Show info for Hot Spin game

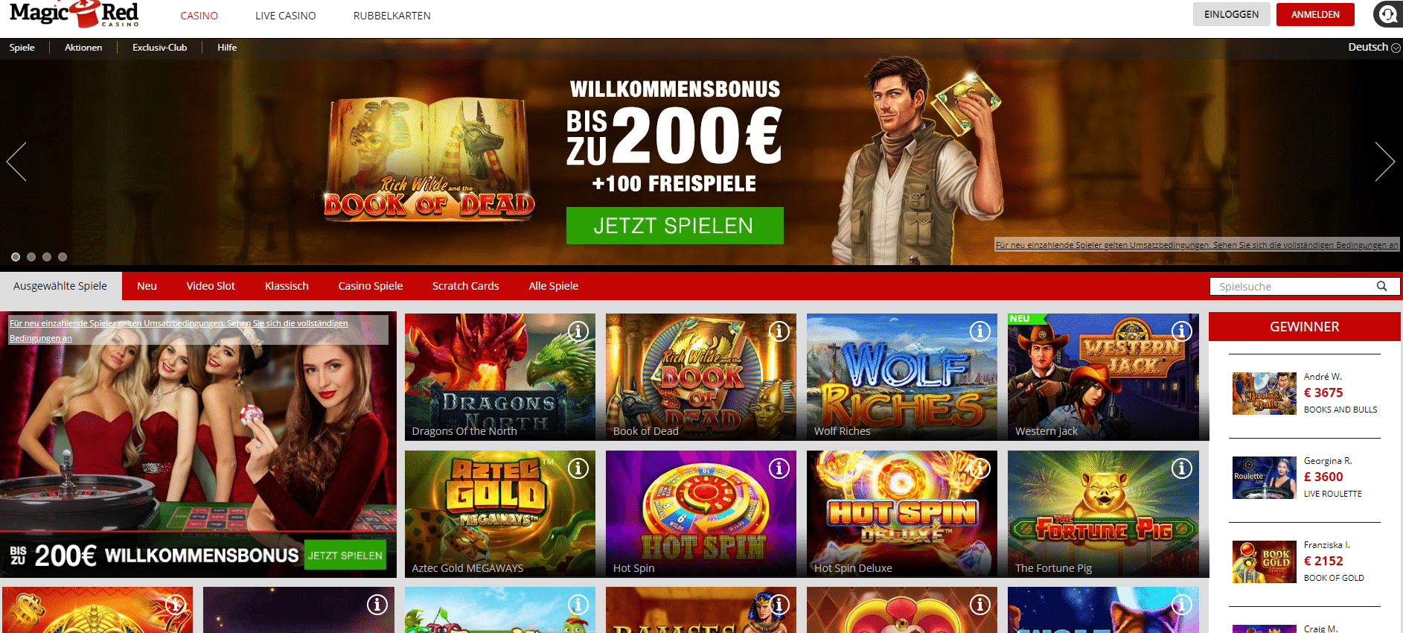point(779,468)
